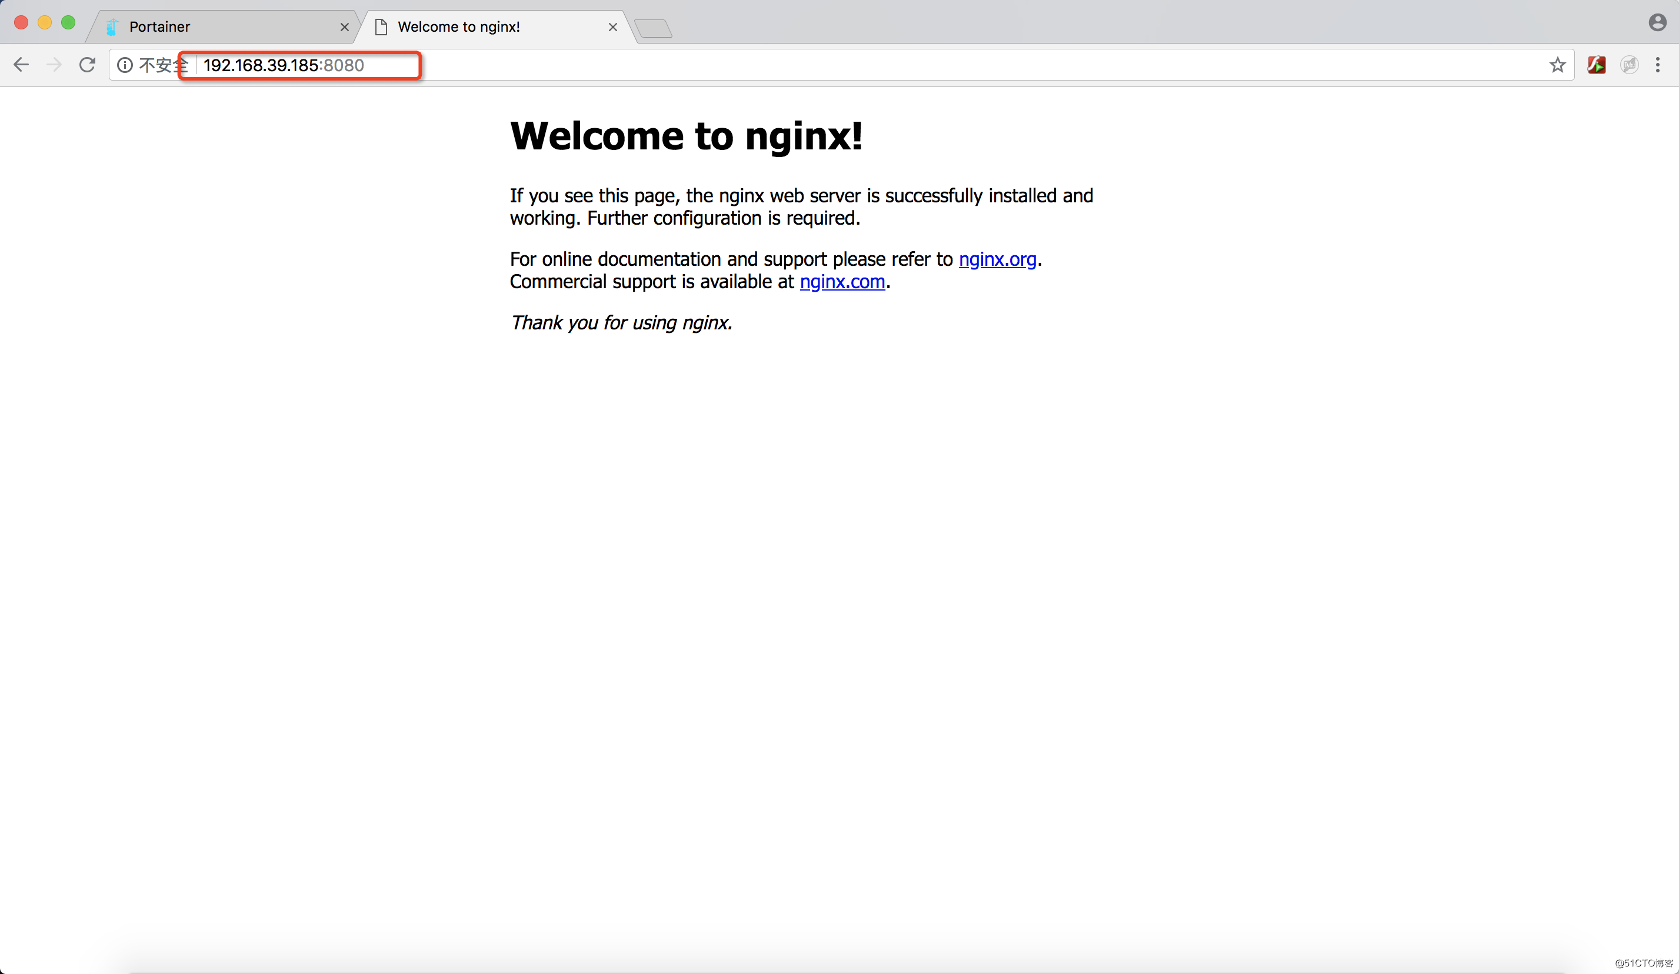Screen dimensions: 1679x974
Task: Maximize the window with the green button
Action: click(68, 23)
